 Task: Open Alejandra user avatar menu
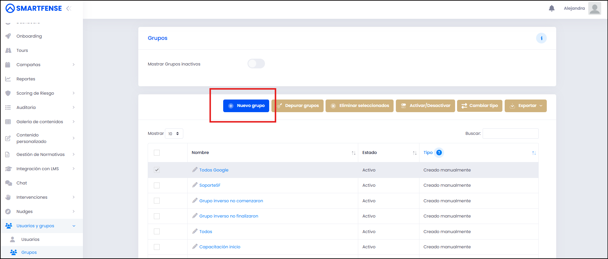tap(594, 8)
